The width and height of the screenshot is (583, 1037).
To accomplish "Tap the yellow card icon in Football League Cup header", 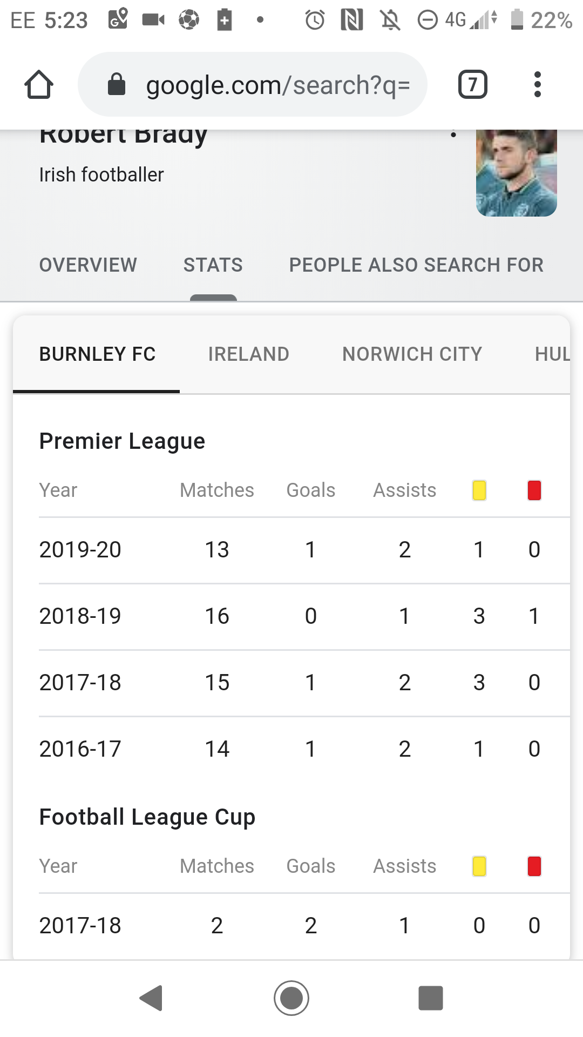I will [x=479, y=866].
